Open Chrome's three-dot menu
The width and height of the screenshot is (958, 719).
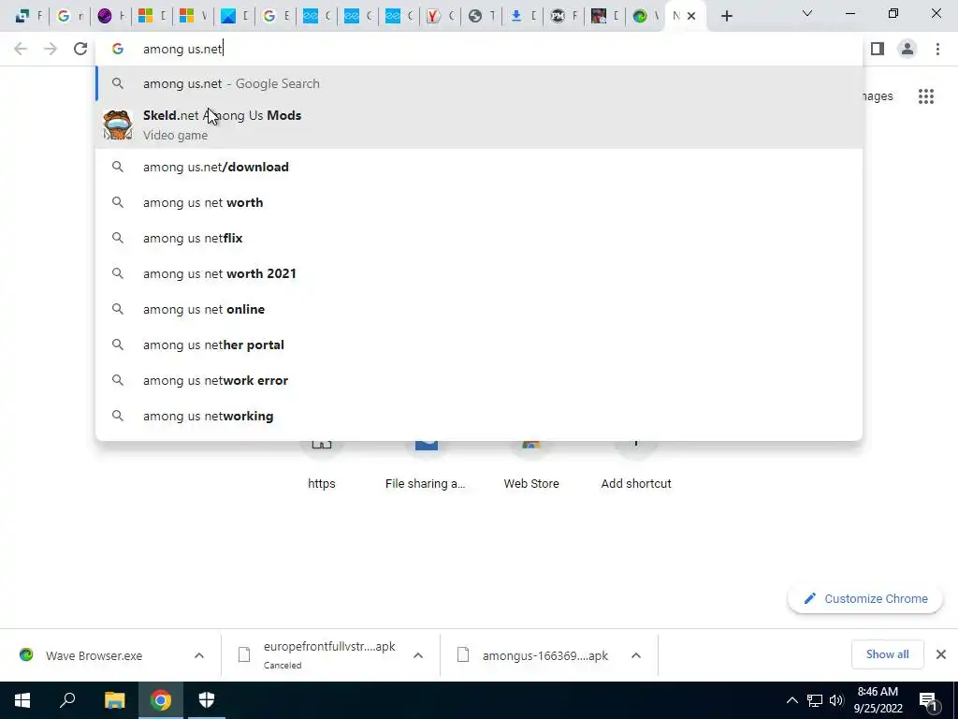pos(937,49)
